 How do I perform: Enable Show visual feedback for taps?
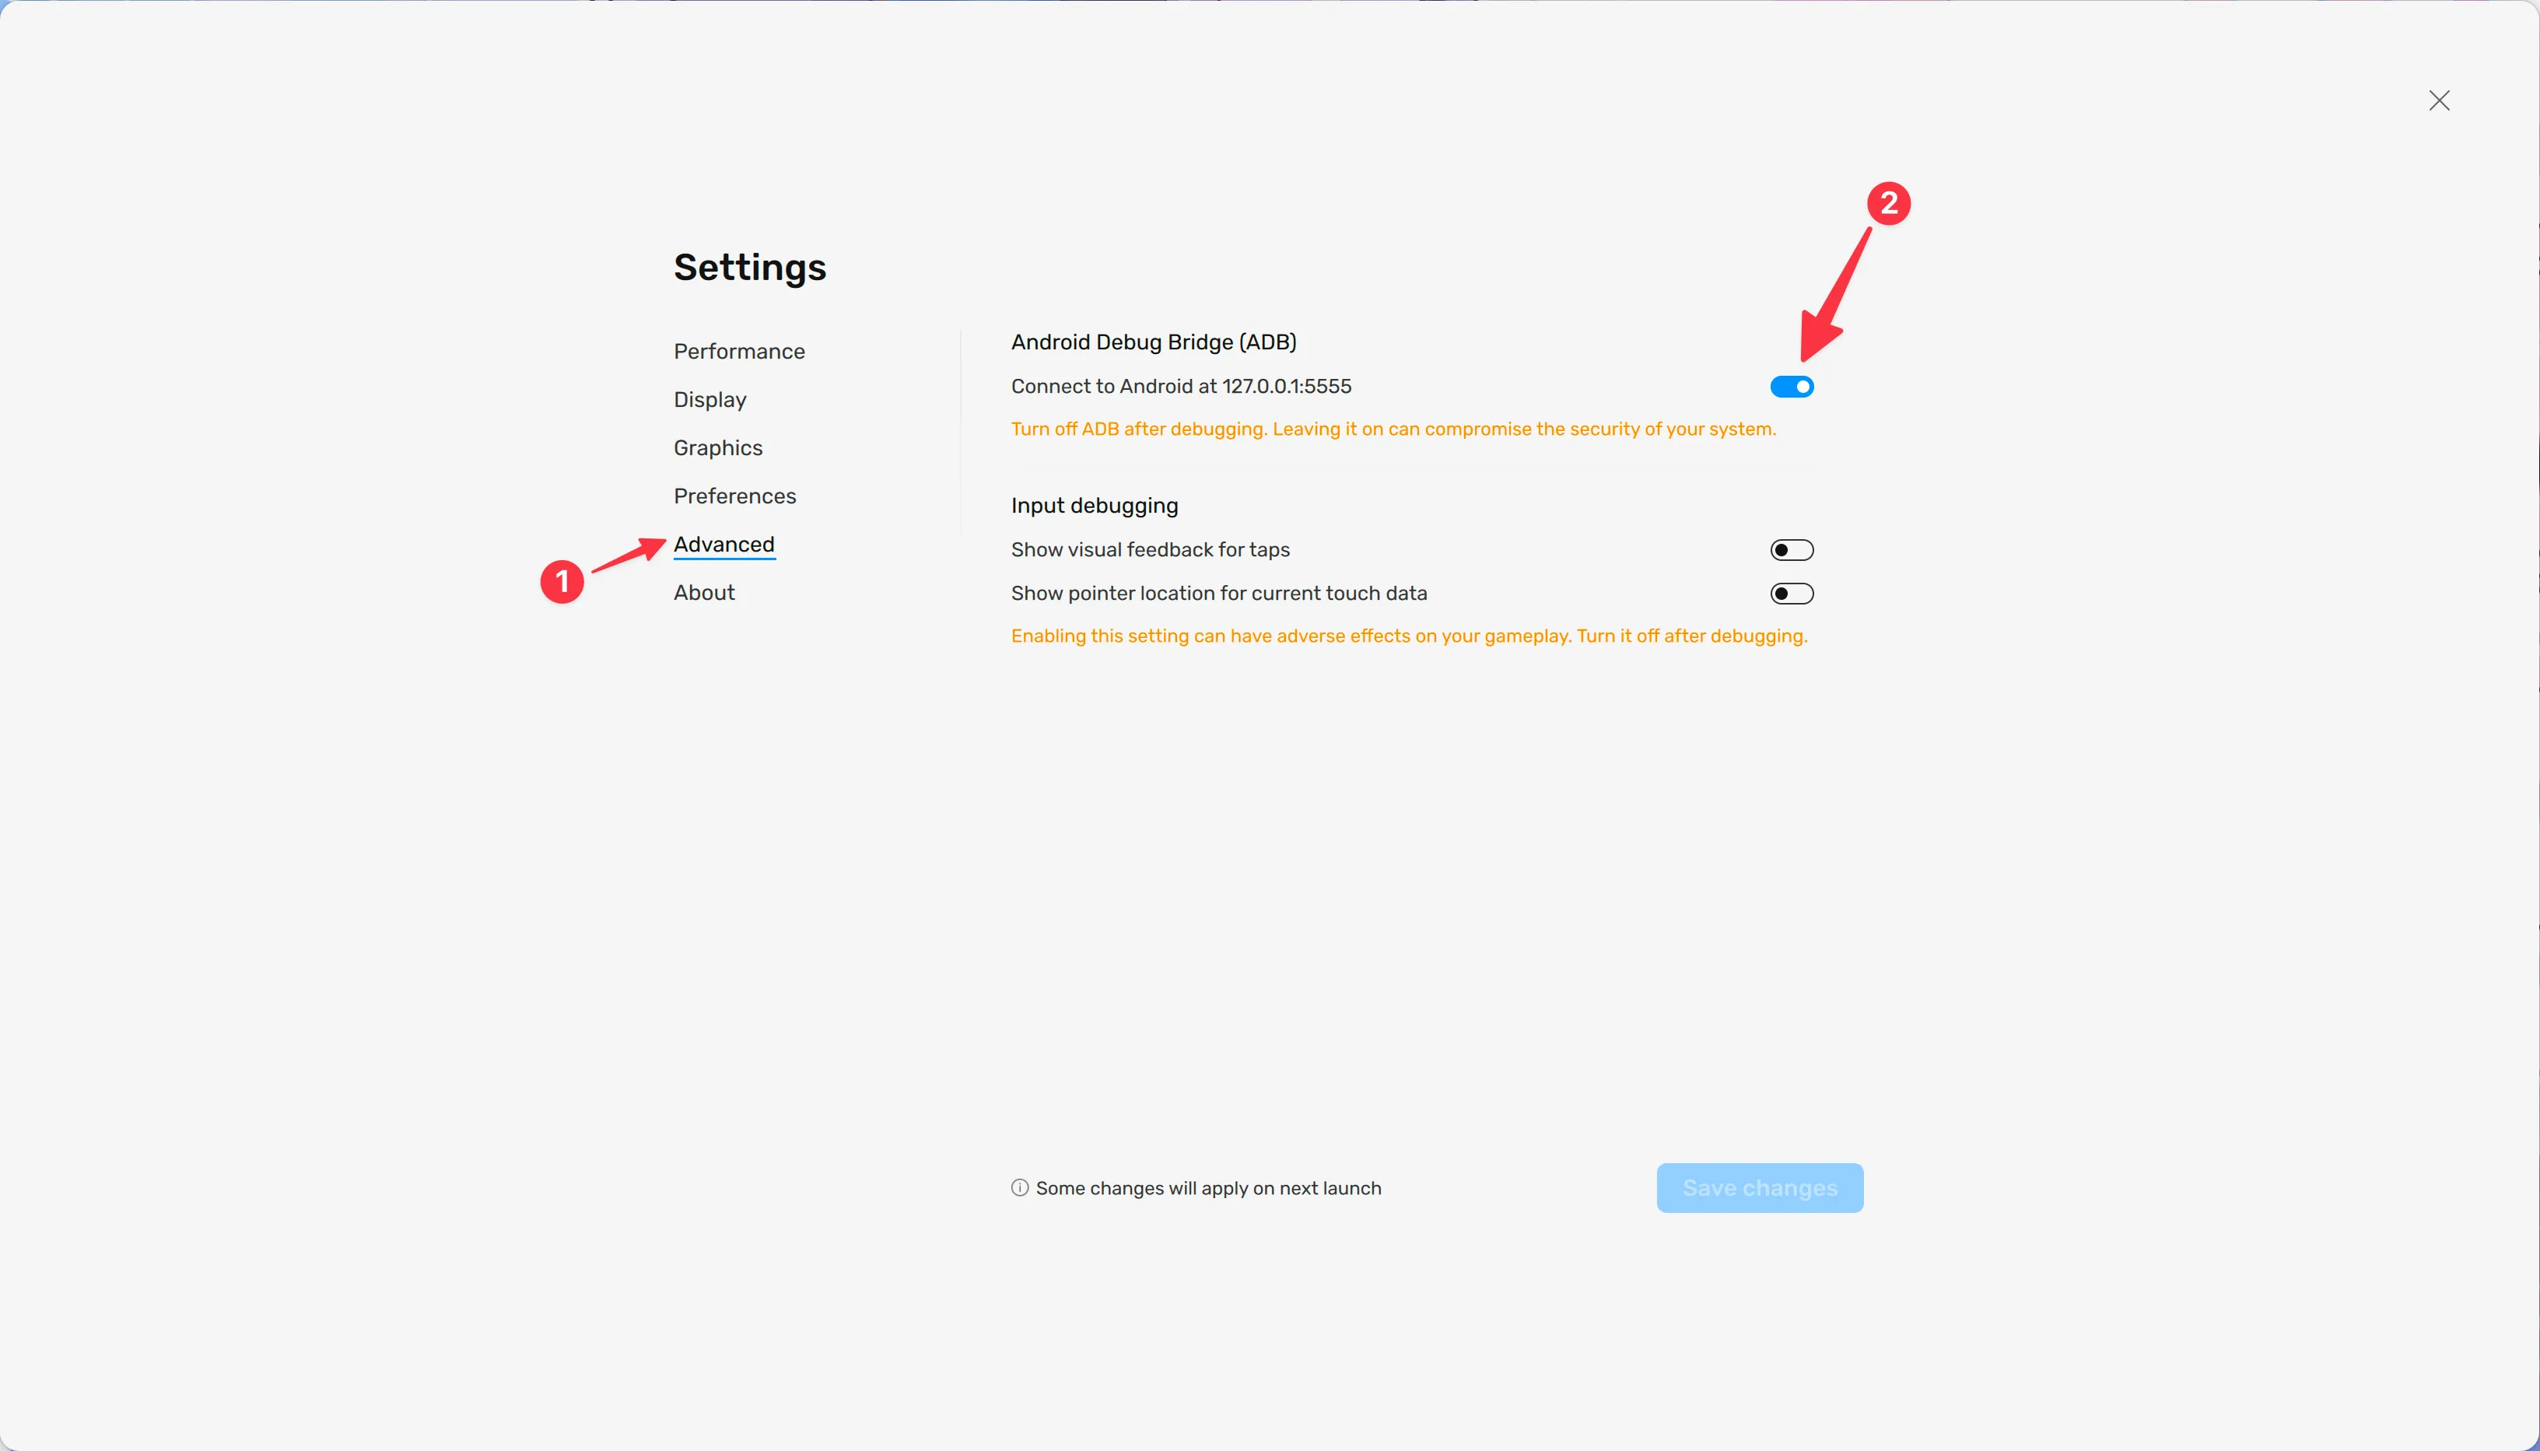point(1792,550)
